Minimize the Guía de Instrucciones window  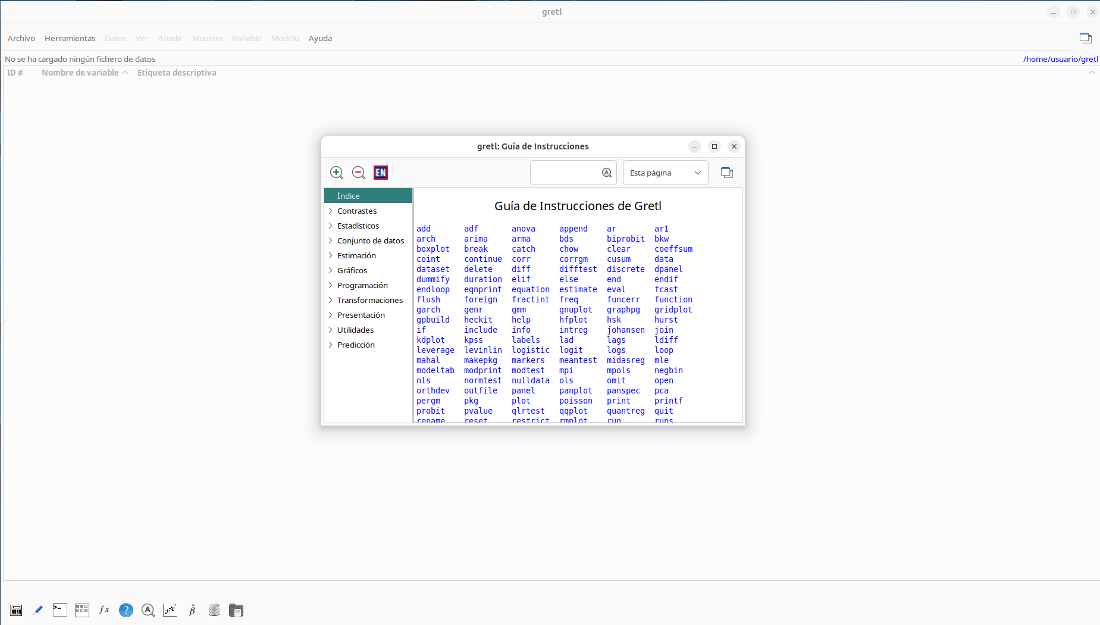pyautogui.click(x=695, y=146)
